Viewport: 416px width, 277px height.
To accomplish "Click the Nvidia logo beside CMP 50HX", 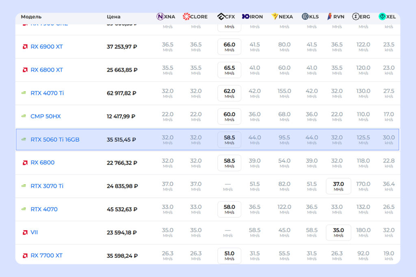I will (24, 116).
